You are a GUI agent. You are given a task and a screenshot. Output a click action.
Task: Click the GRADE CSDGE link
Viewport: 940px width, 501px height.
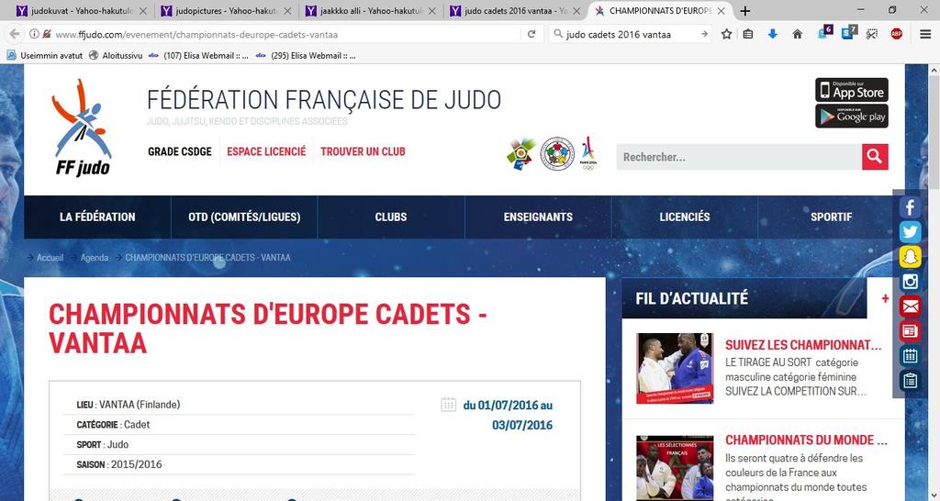pyautogui.click(x=180, y=151)
